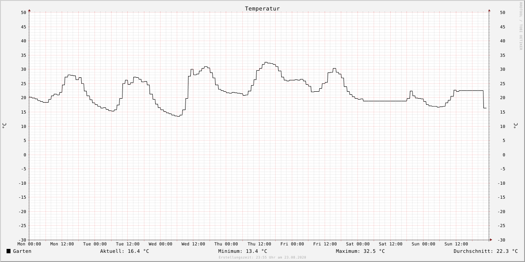Select the 'Aktuell: 16.4 °C' value
The image size is (525, 262).
click(125, 251)
